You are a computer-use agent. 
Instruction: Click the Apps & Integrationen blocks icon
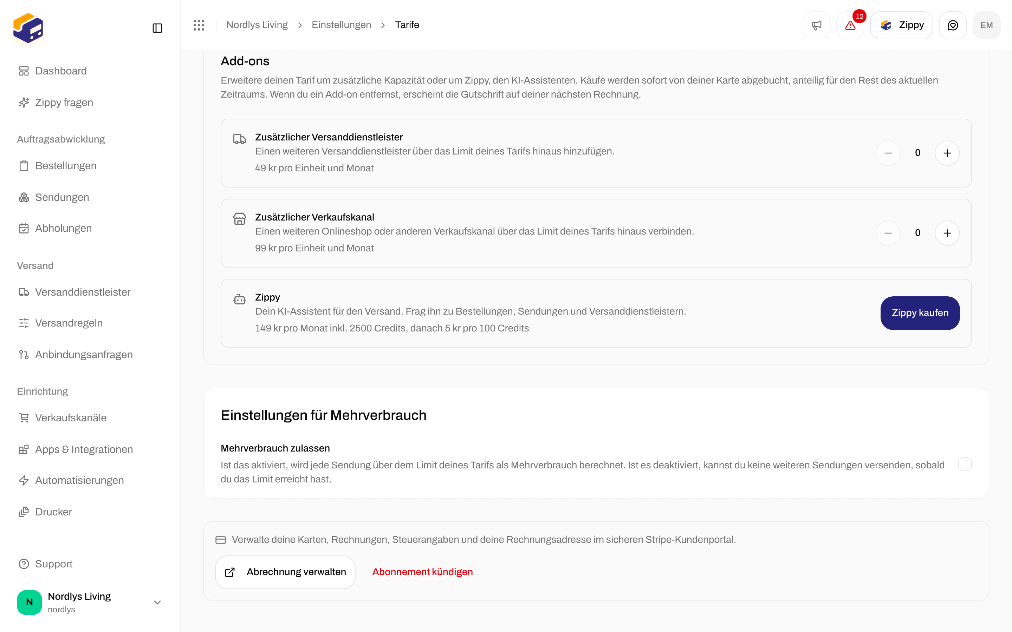pyautogui.click(x=24, y=449)
